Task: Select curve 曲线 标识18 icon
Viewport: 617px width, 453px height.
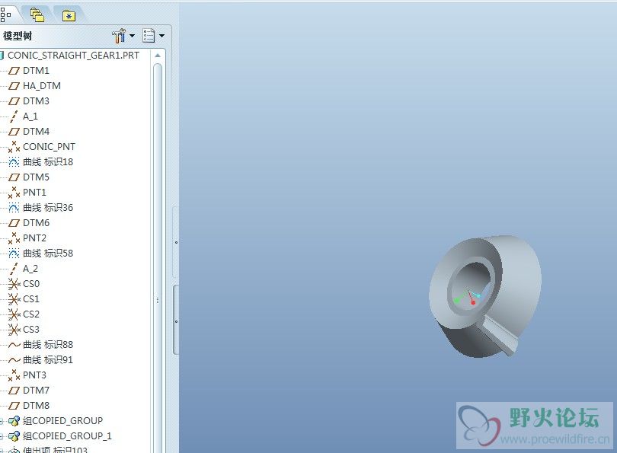Action: coord(14,162)
